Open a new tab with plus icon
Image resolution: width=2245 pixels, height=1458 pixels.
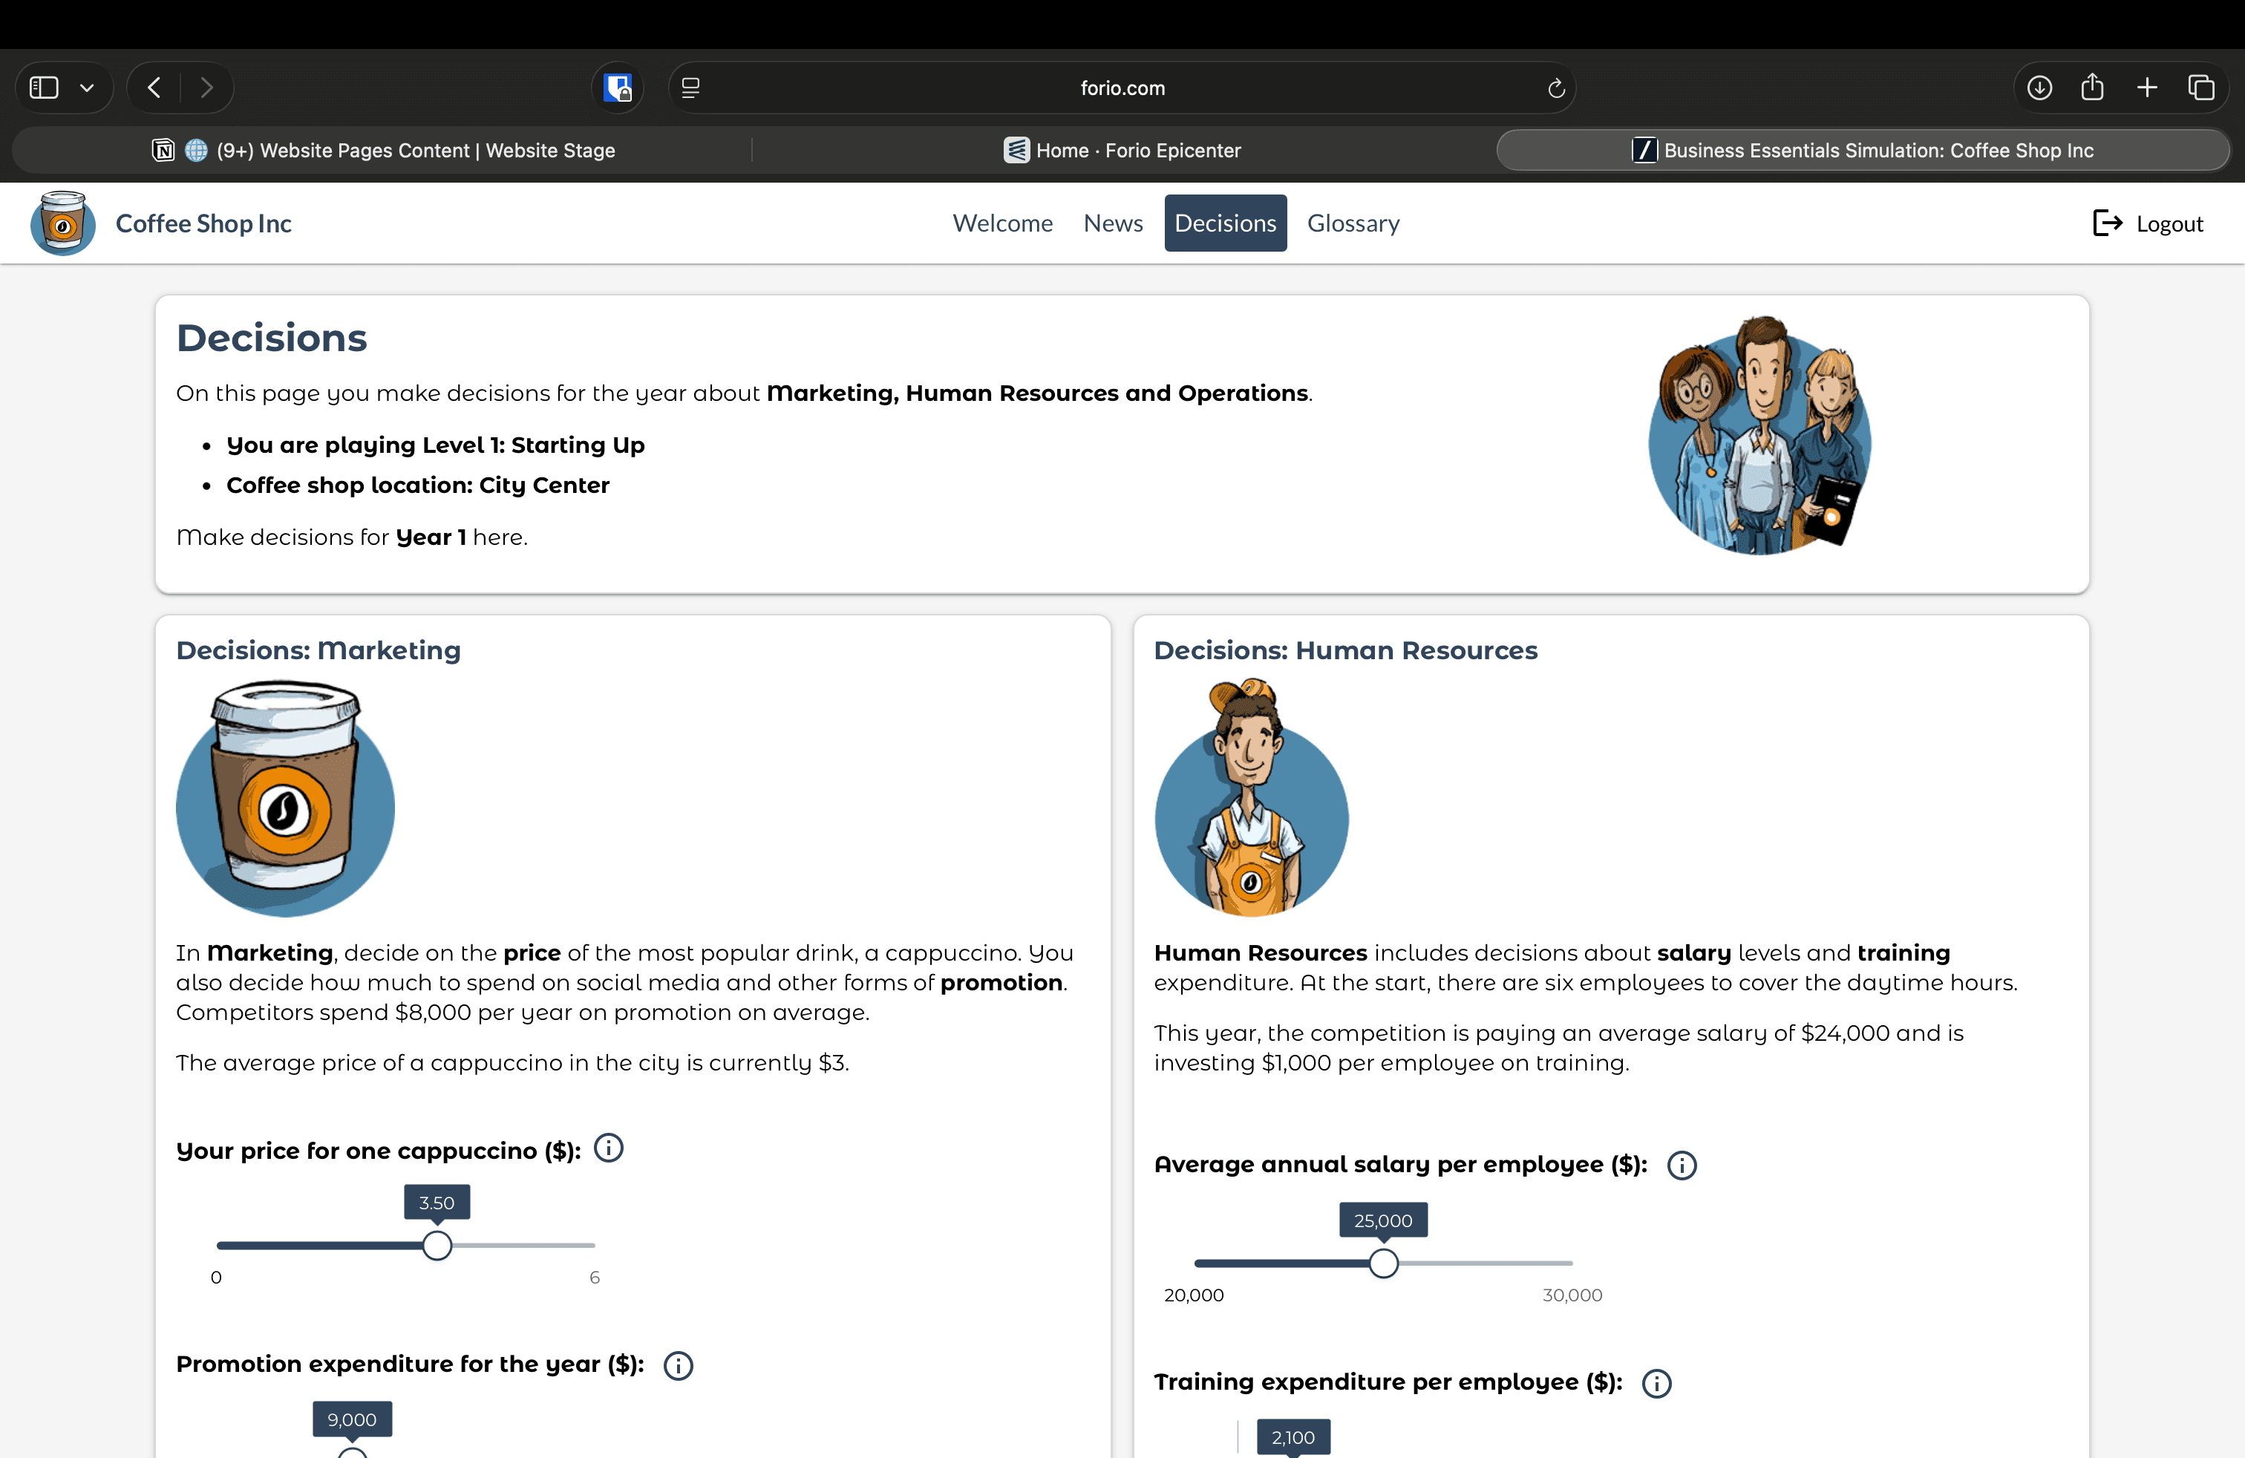coord(2147,88)
